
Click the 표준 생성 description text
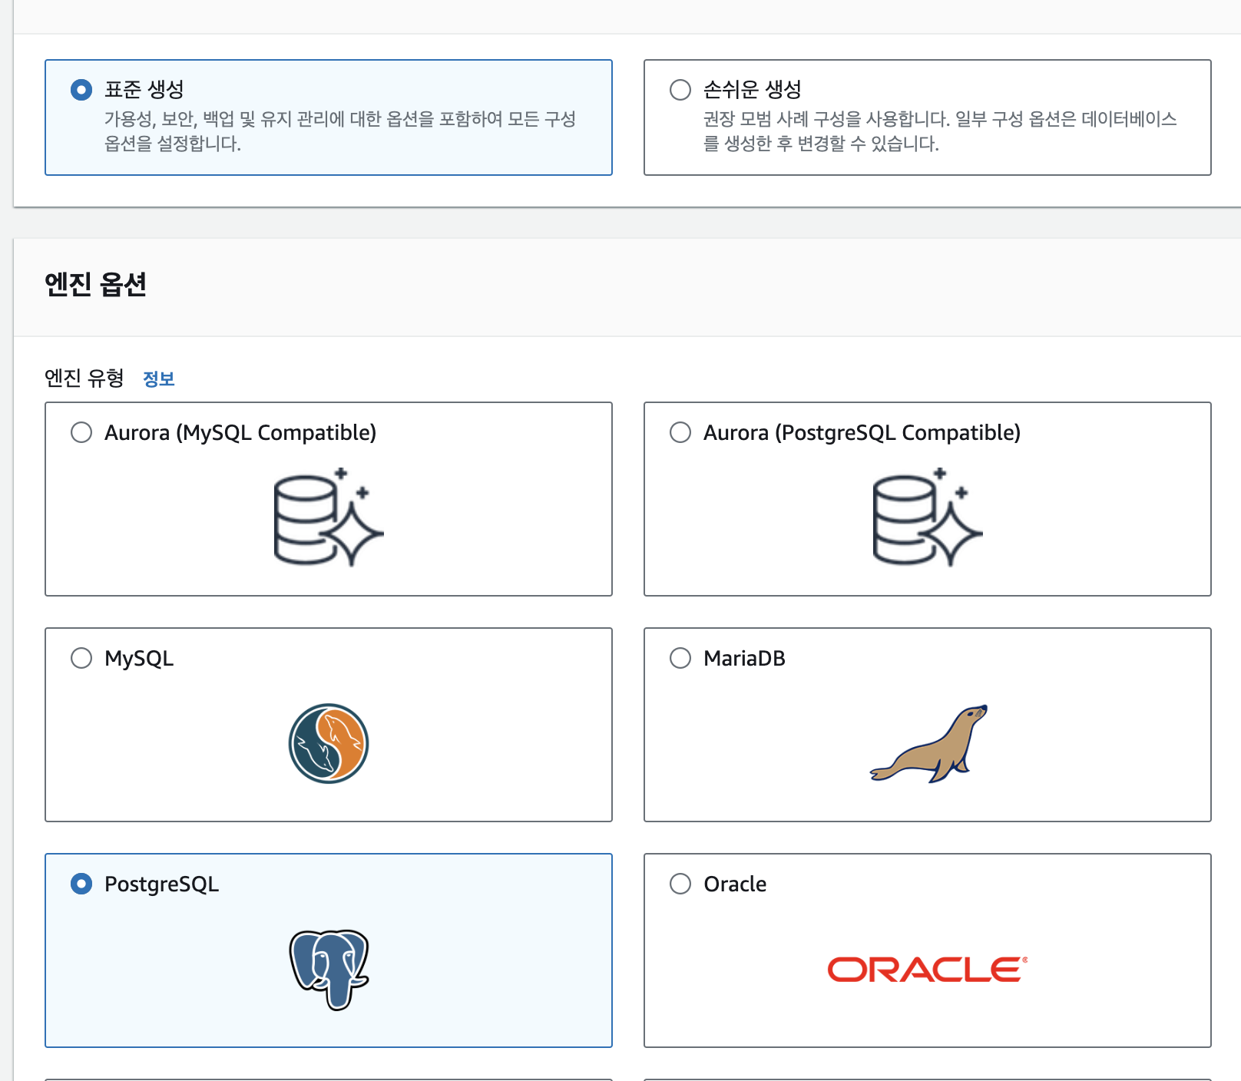pyautogui.click(x=340, y=131)
